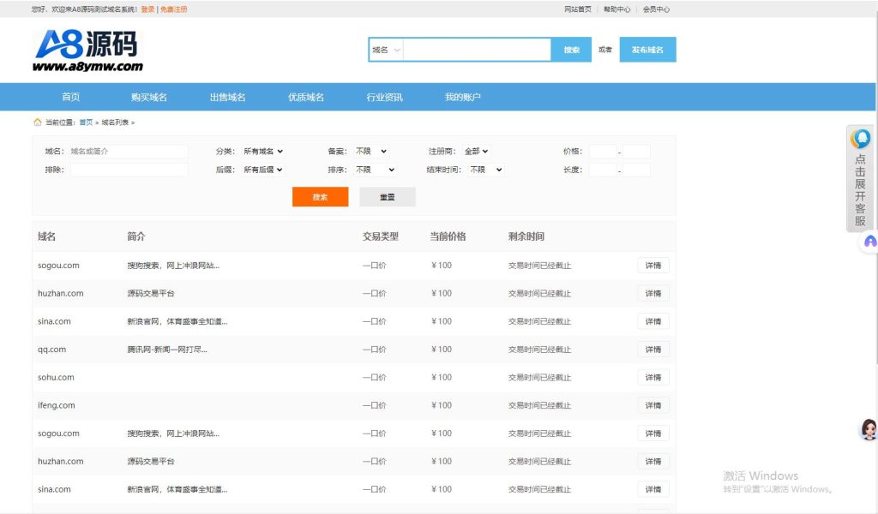
Task: Open the 注册商 全部 dropdown
Action: 476,151
